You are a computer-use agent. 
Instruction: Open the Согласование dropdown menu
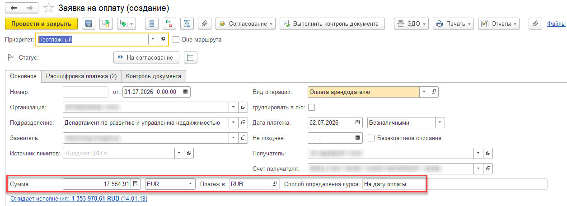pyautogui.click(x=246, y=23)
